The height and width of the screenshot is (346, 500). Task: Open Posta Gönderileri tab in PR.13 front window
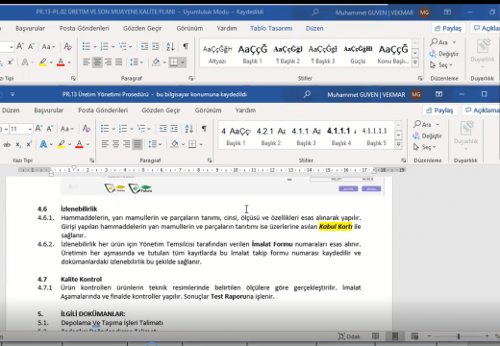[x=103, y=111]
